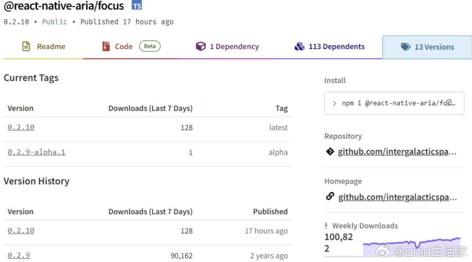The width and height of the screenshot is (472, 262).
Task: Open the 1 Dependency tab
Action: (227, 47)
